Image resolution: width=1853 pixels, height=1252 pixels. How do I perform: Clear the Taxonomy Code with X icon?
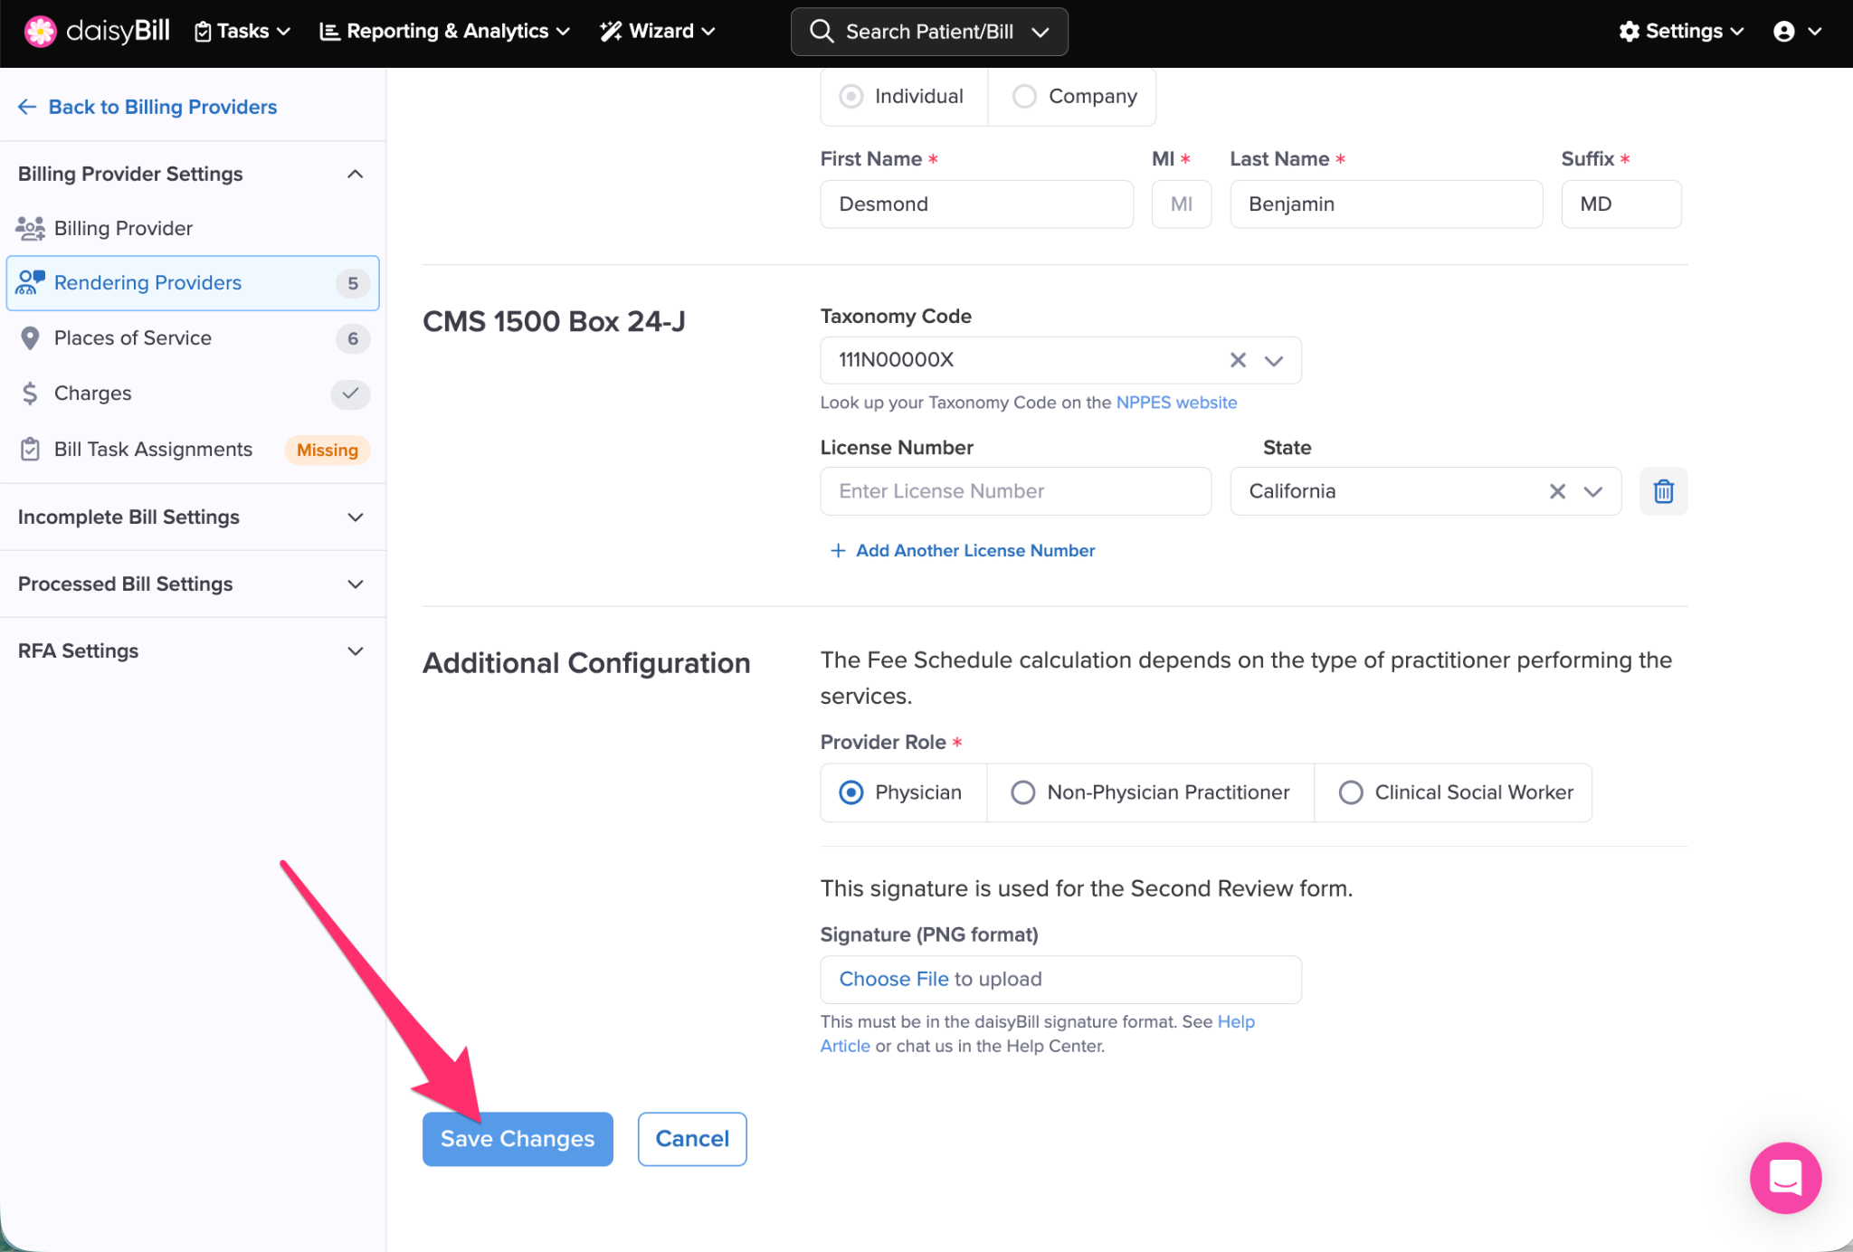1238,360
